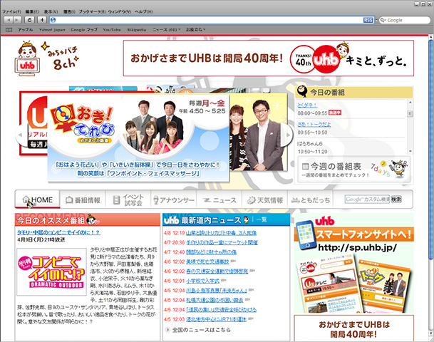This screenshot has width=434, height=342.
Task: Open the さあ！トークだよ program link
Action: [x=314, y=125]
